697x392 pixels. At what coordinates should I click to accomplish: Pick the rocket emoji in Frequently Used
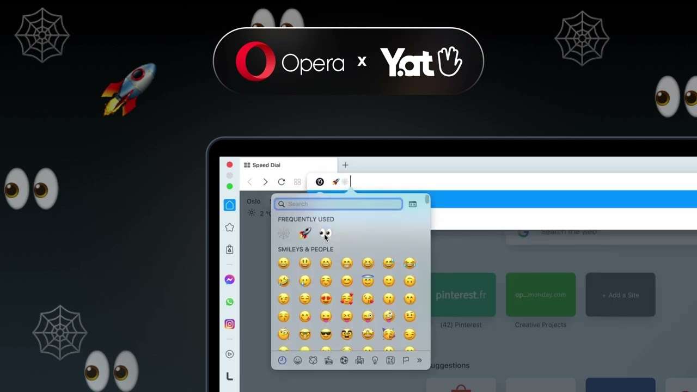305,234
